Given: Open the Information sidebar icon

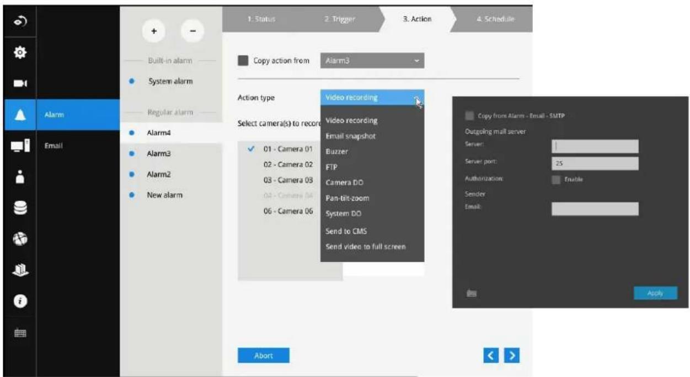Looking at the screenshot, I should tap(20, 303).
